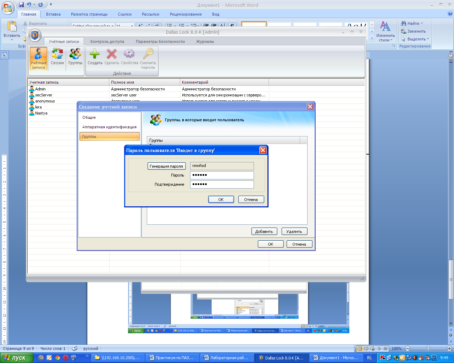
Task: Click the ruler toggle icon above scrollbar
Action: pyautogui.click(x=451, y=56)
